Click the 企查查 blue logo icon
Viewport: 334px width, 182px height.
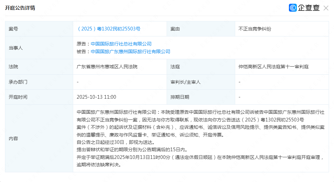click(x=293, y=8)
